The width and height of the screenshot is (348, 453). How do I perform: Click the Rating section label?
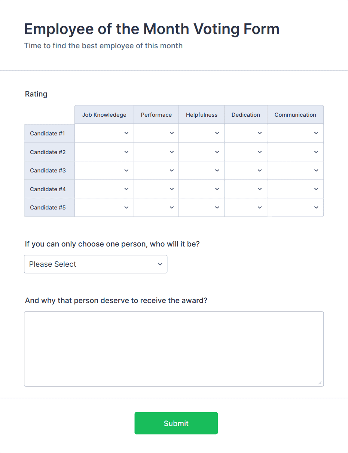pyautogui.click(x=36, y=94)
